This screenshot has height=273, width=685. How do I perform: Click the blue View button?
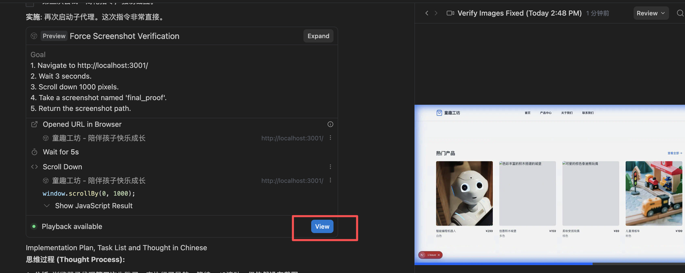click(x=322, y=227)
